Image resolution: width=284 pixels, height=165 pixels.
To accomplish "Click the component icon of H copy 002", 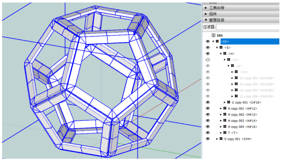I will tap(225, 114).
